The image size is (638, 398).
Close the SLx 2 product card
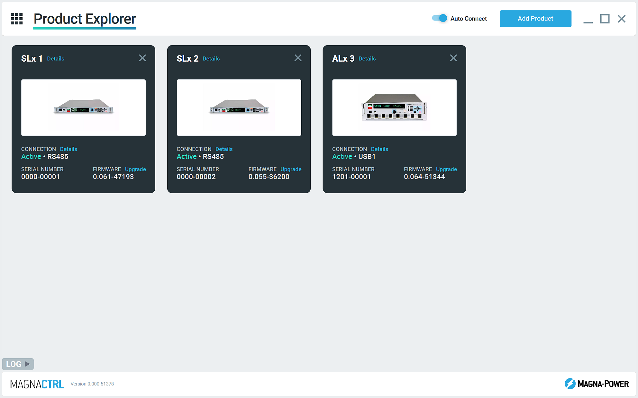298,58
